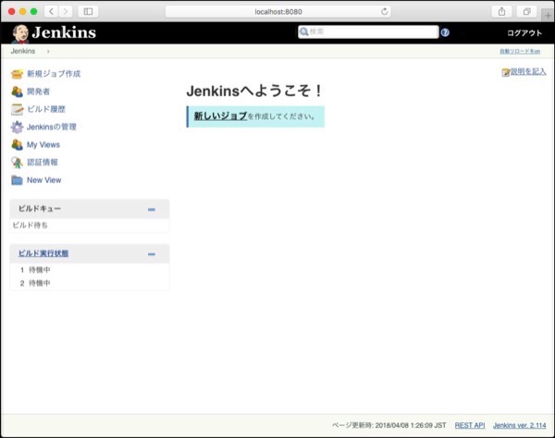This screenshot has height=438, width=555.
Task: Open the Jenkins ver. 2.114 link
Action: click(520, 425)
